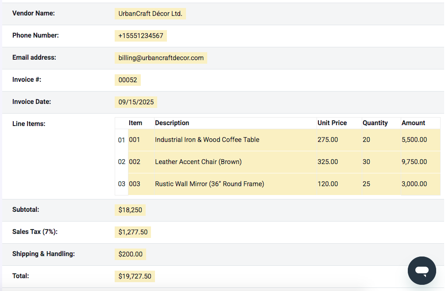
Task: Select the Invoice # field showing 00052
Action: [128, 80]
